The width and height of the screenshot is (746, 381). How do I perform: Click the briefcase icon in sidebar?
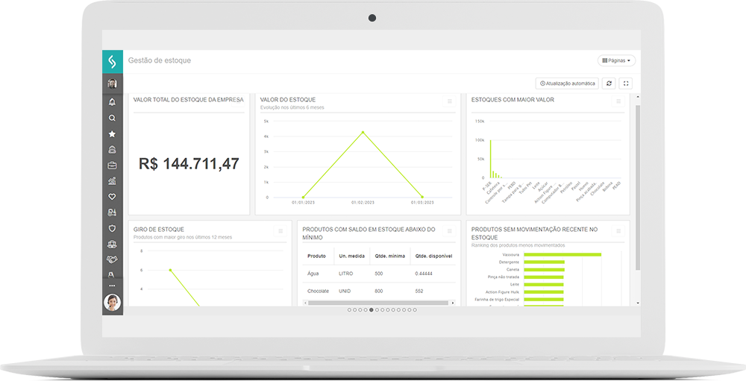(112, 166)
